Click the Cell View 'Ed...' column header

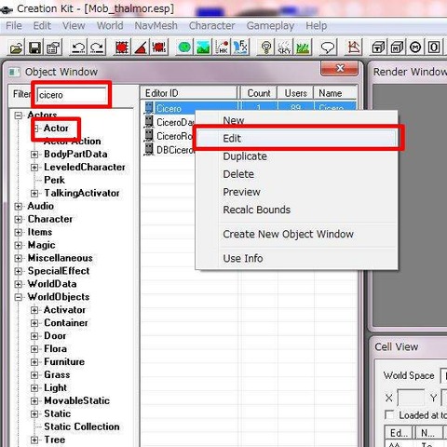point(399,433)
